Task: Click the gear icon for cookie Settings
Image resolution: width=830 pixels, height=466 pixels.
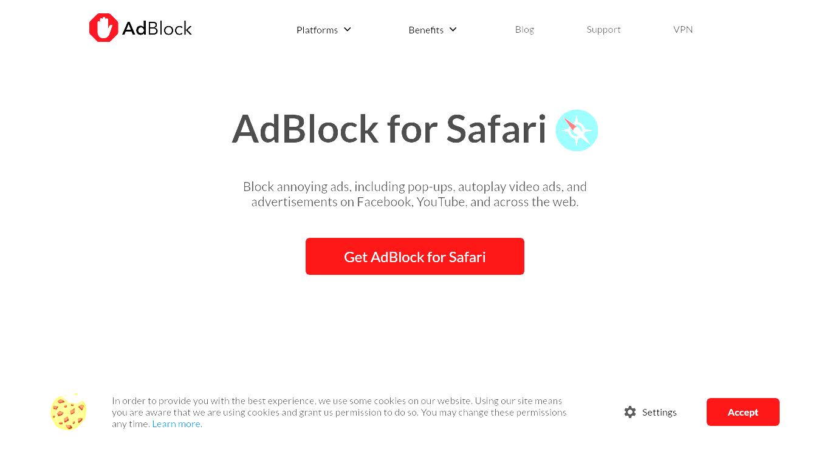Action: 630,412
